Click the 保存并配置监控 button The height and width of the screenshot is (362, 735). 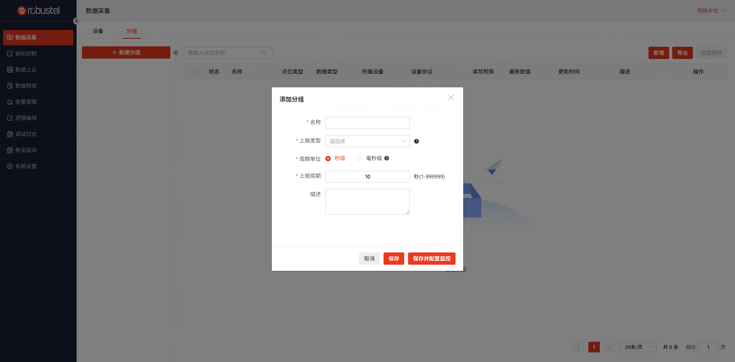[431, 259]
